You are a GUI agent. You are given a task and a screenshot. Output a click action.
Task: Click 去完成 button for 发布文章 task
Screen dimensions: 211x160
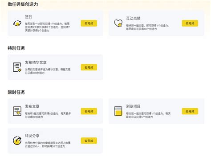[x=89, y=111]
